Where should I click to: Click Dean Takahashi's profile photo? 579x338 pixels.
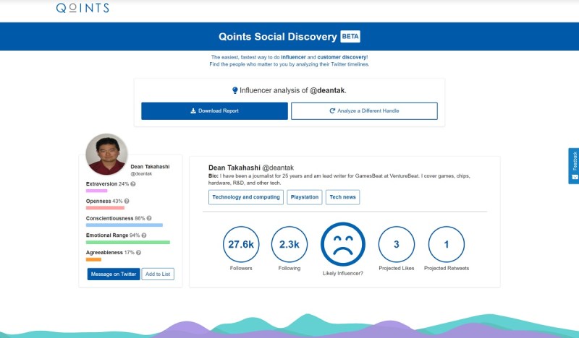[x=106, y=154]
